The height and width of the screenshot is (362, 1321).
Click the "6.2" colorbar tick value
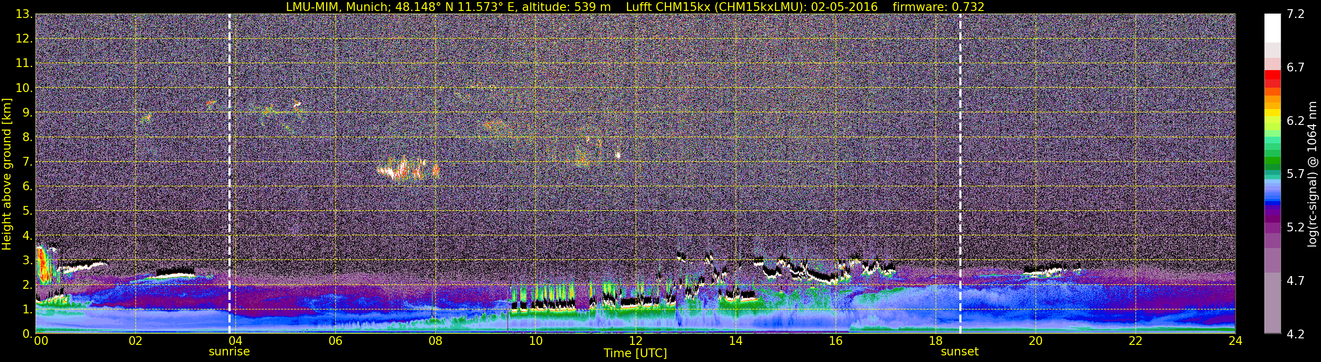coord(1296,121)
